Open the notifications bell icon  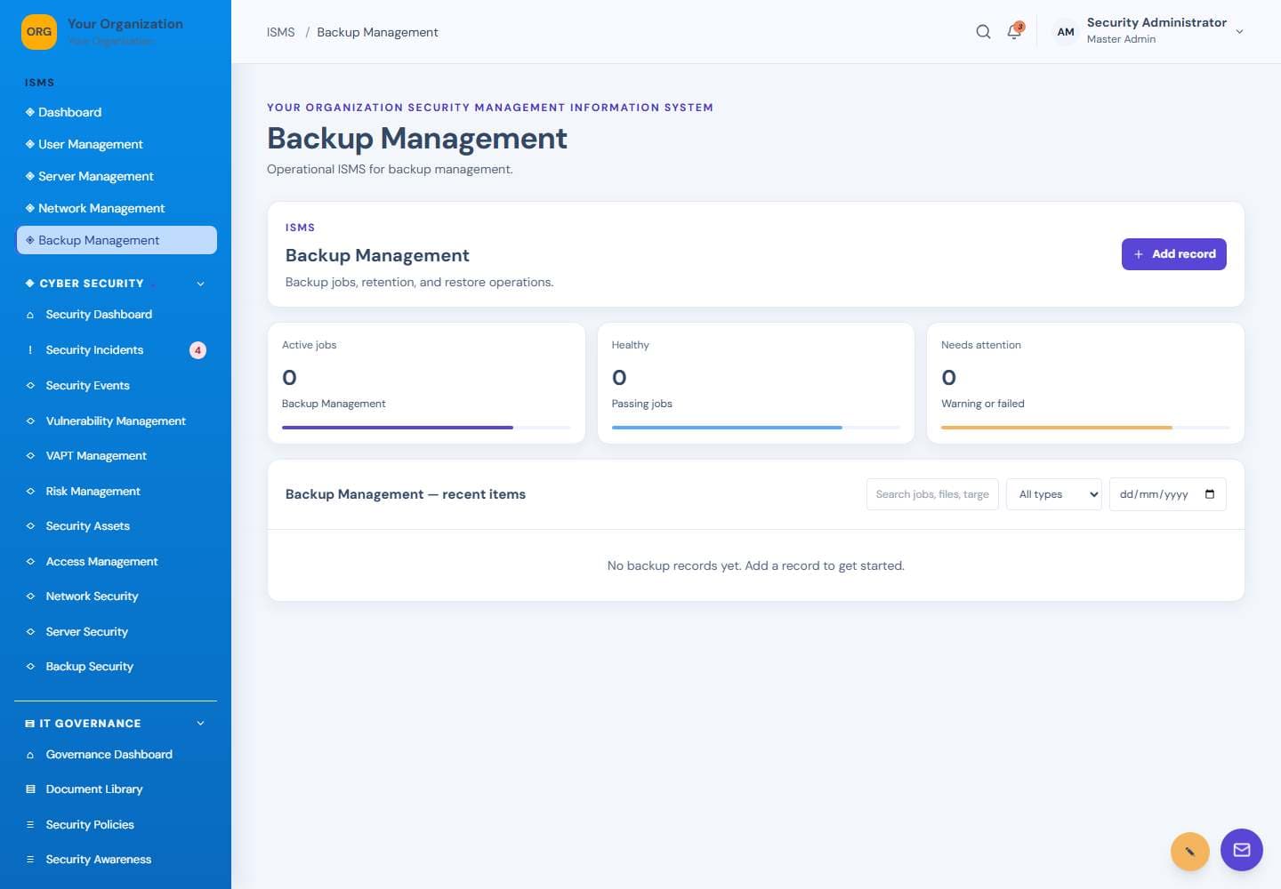click(x=1014, y=32)
